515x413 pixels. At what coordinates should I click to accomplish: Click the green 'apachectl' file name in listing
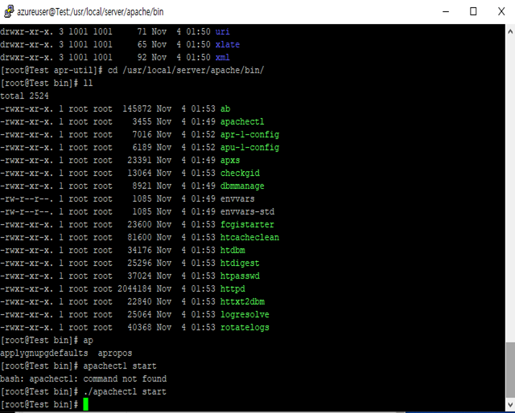pyautogui.click(x=242, y=121)
